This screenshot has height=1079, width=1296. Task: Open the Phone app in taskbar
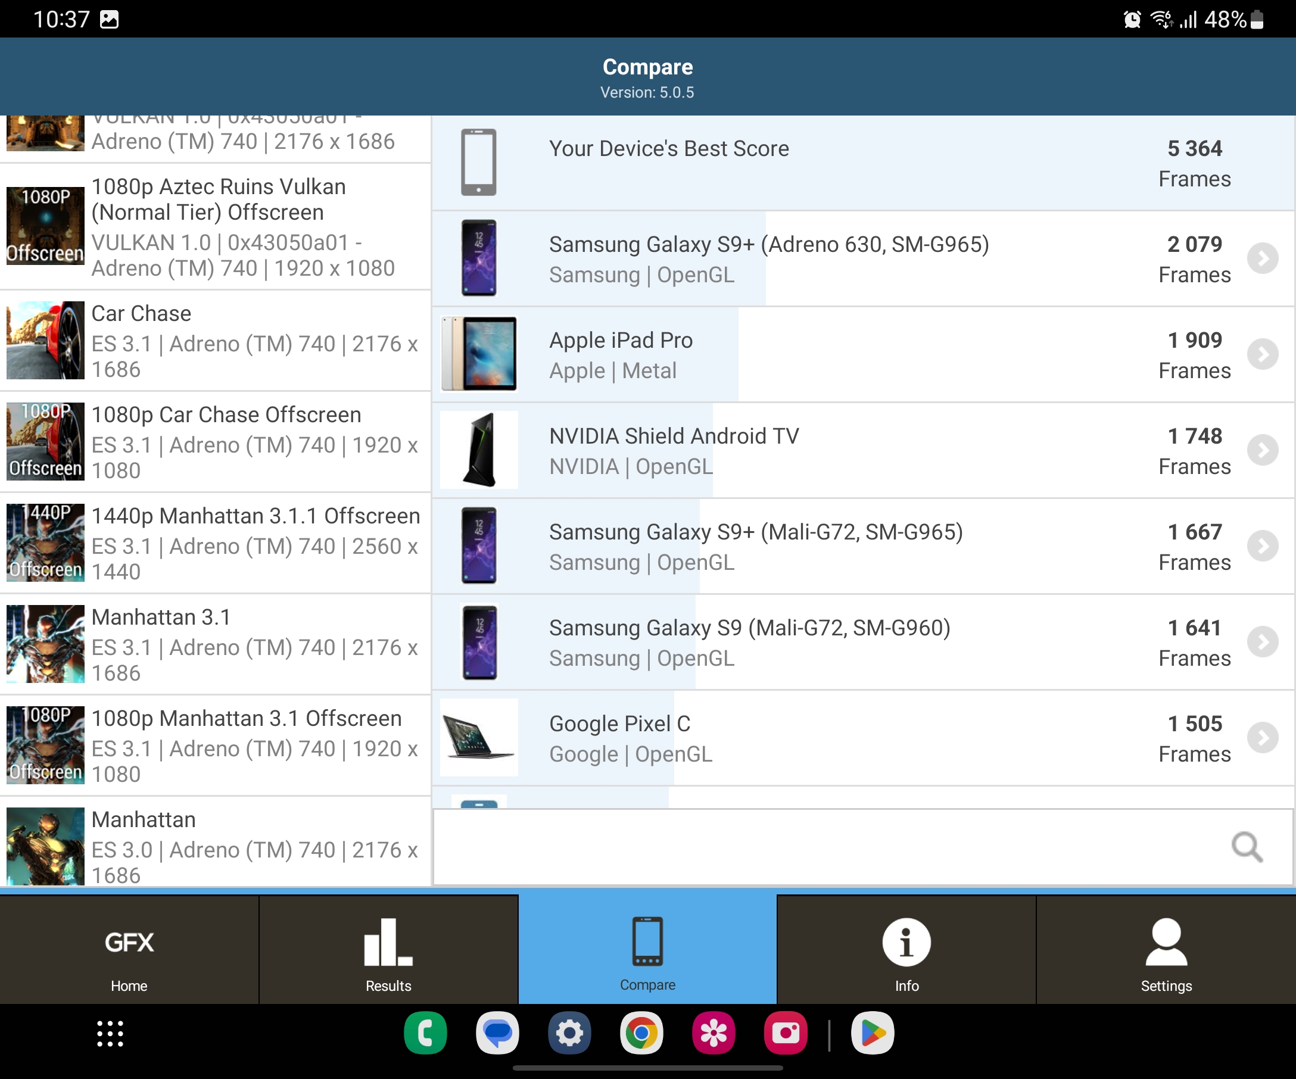tap(425, 1033)
